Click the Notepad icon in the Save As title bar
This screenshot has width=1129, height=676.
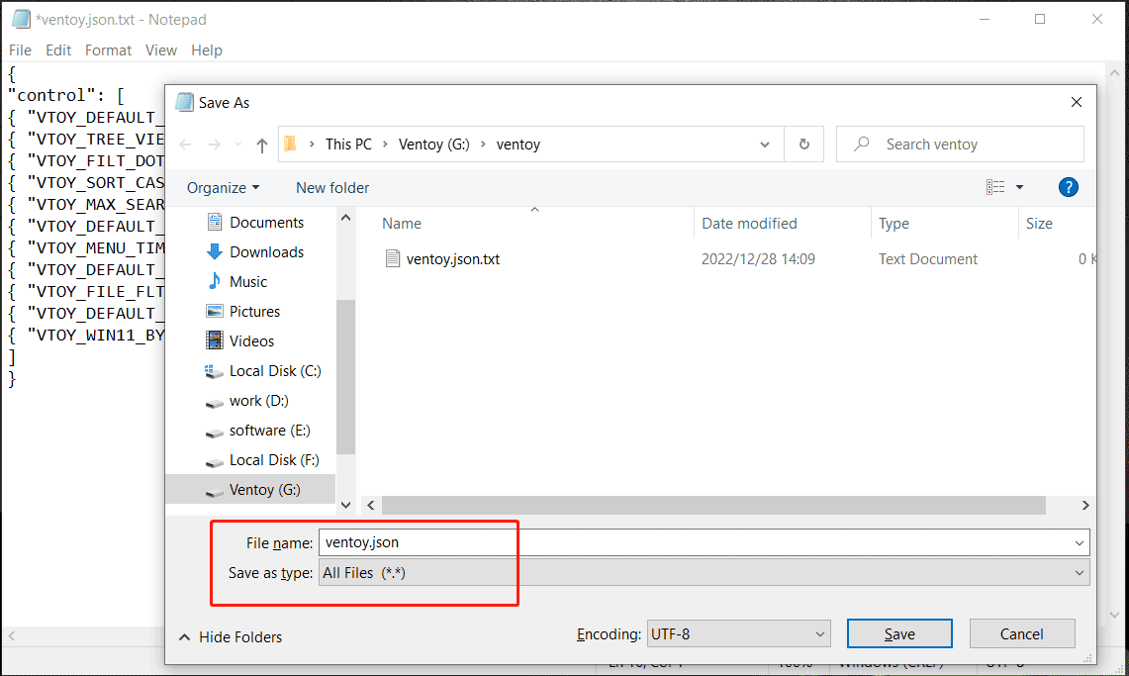click(x=185, y=102)
